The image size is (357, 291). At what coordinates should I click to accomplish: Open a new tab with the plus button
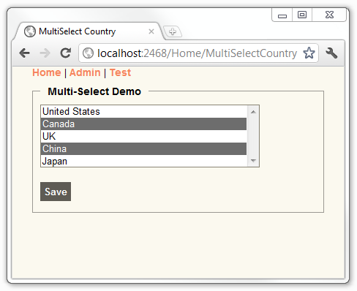click(x=173, y=31)
